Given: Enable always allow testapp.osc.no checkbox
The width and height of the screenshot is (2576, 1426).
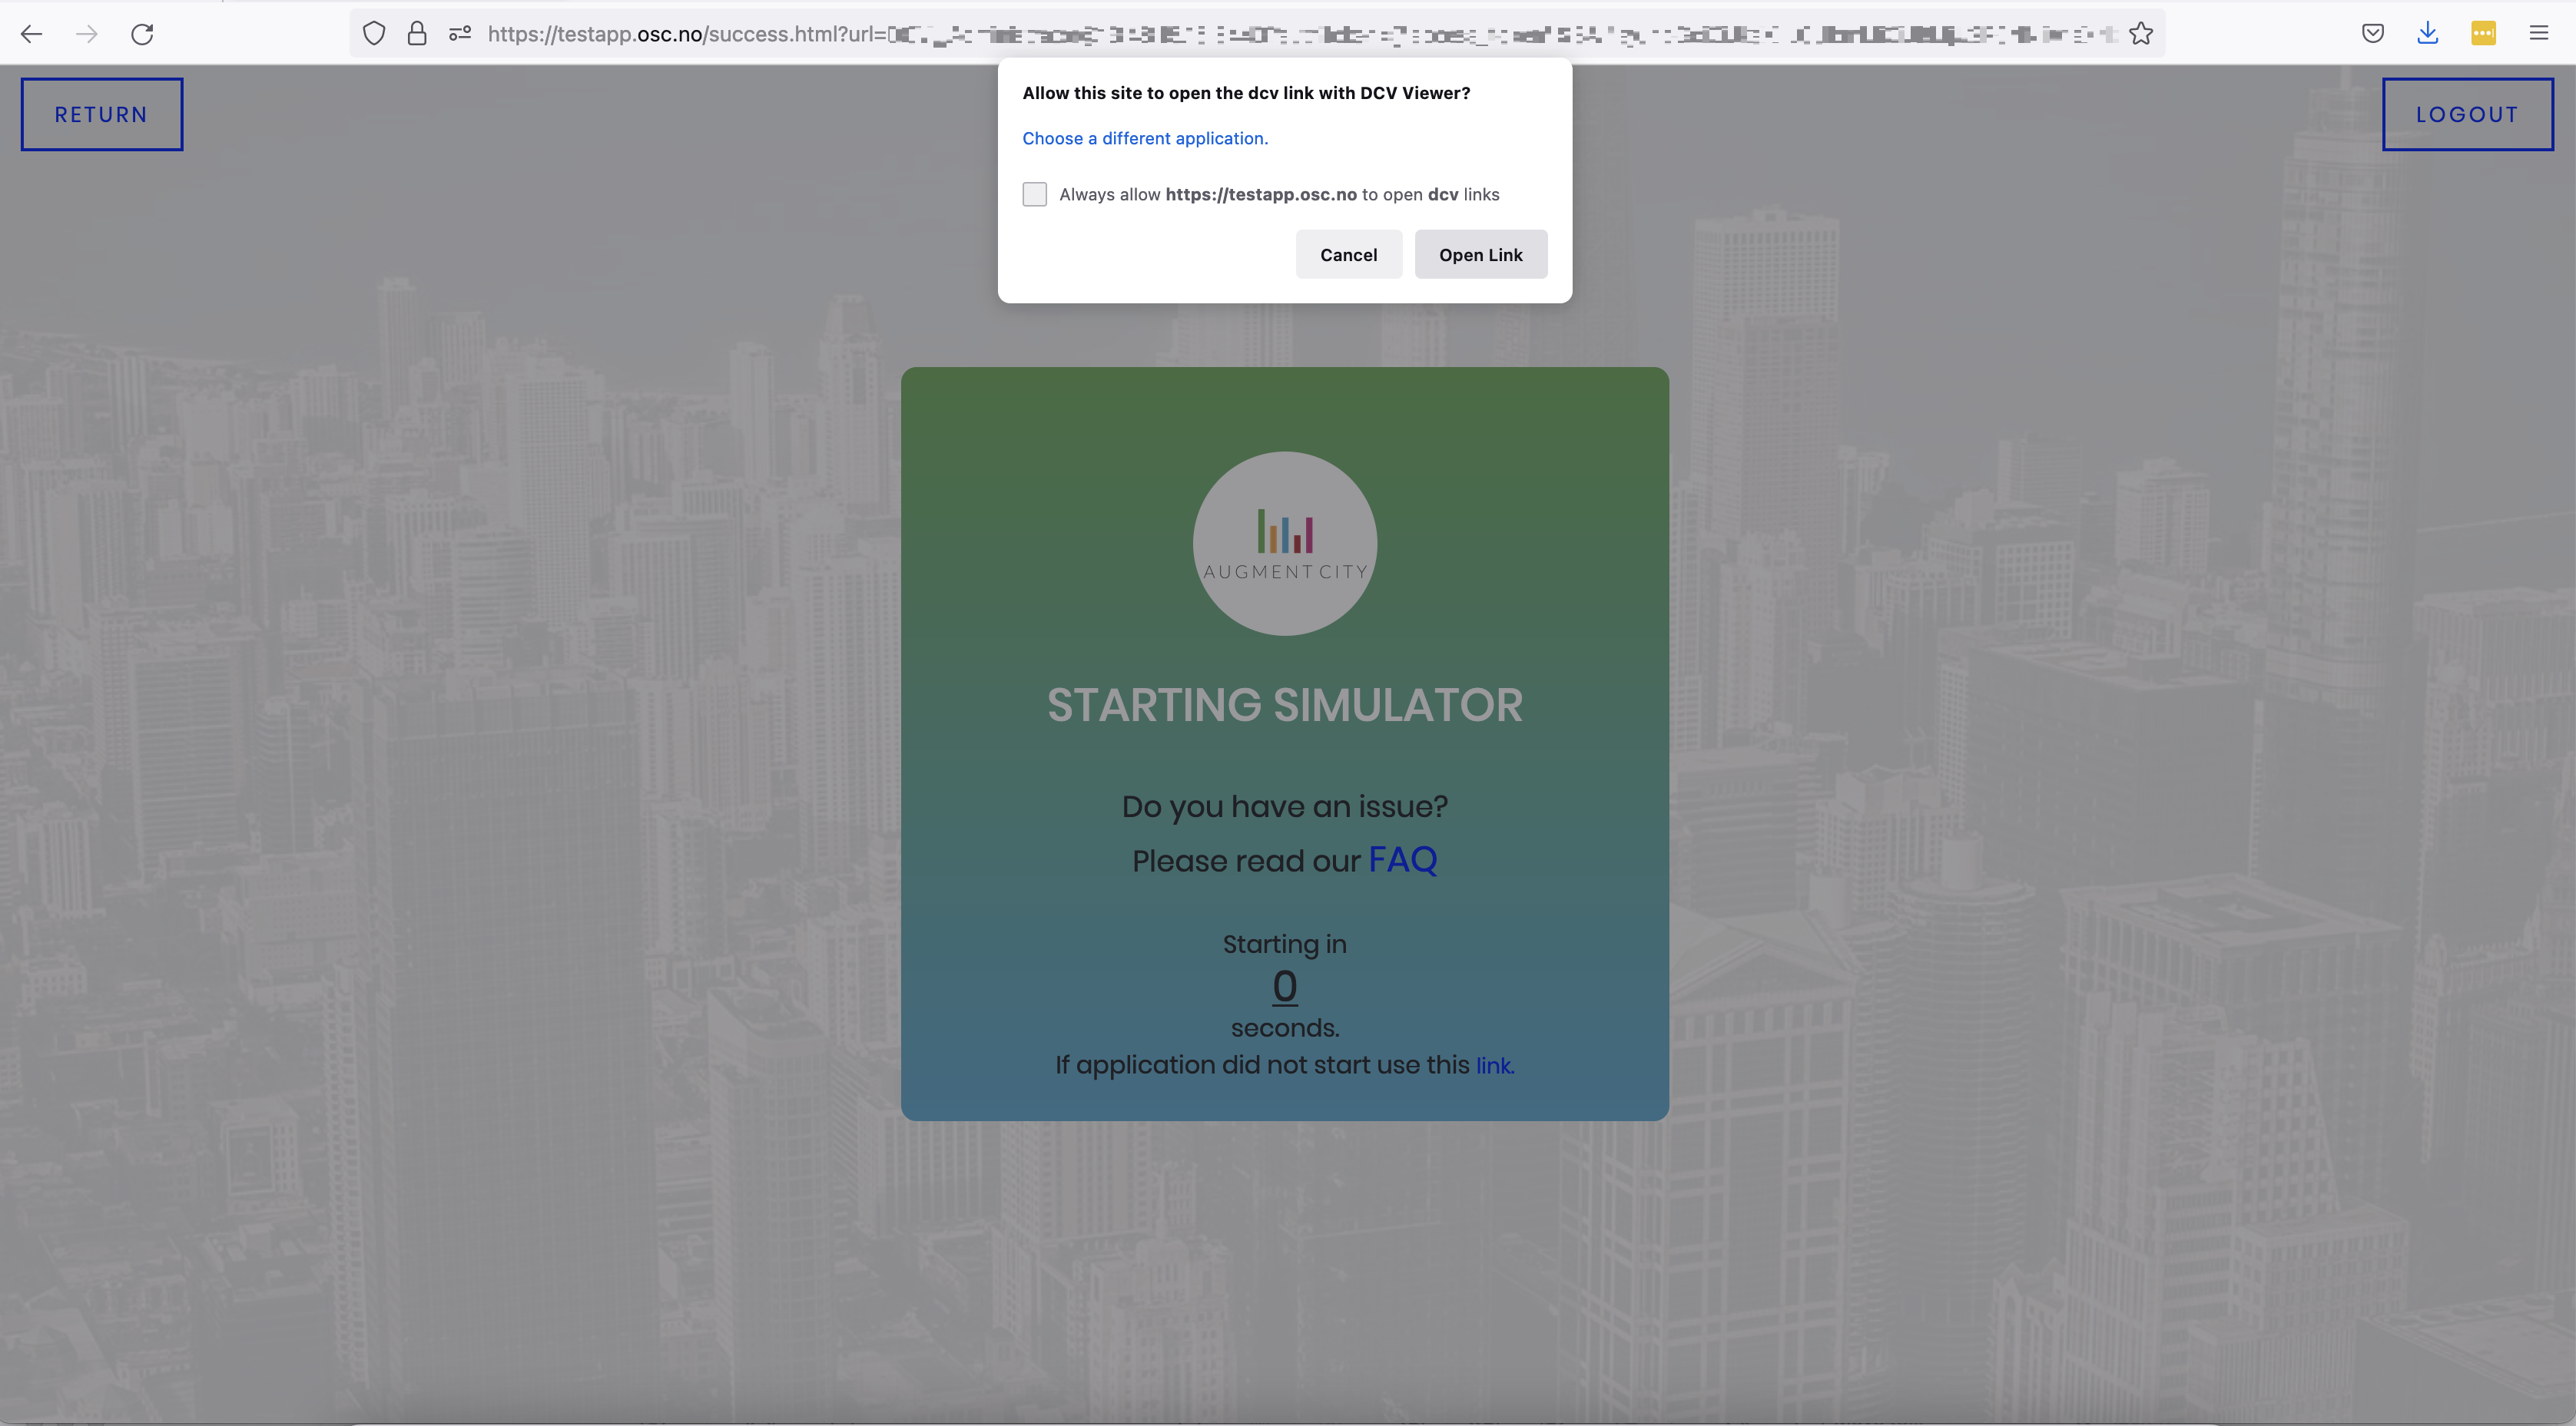Looking at the screenshot, I should click(x=1034, y=194).
